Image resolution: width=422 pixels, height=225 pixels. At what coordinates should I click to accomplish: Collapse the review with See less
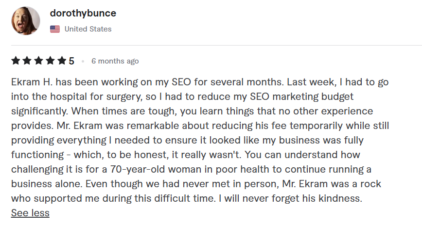coord(30,213)
